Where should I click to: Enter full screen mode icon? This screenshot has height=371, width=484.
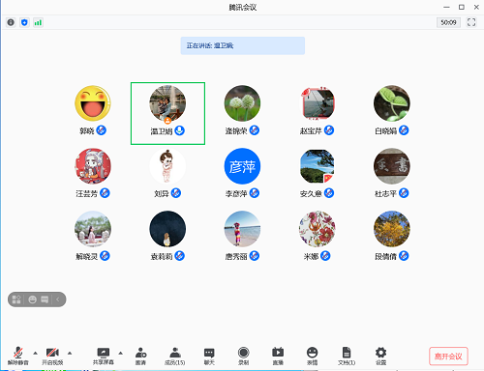471,22
